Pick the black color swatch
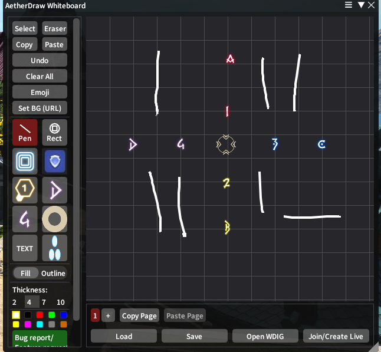Viewport: 381px width, 352px height. tap(28, 315)
